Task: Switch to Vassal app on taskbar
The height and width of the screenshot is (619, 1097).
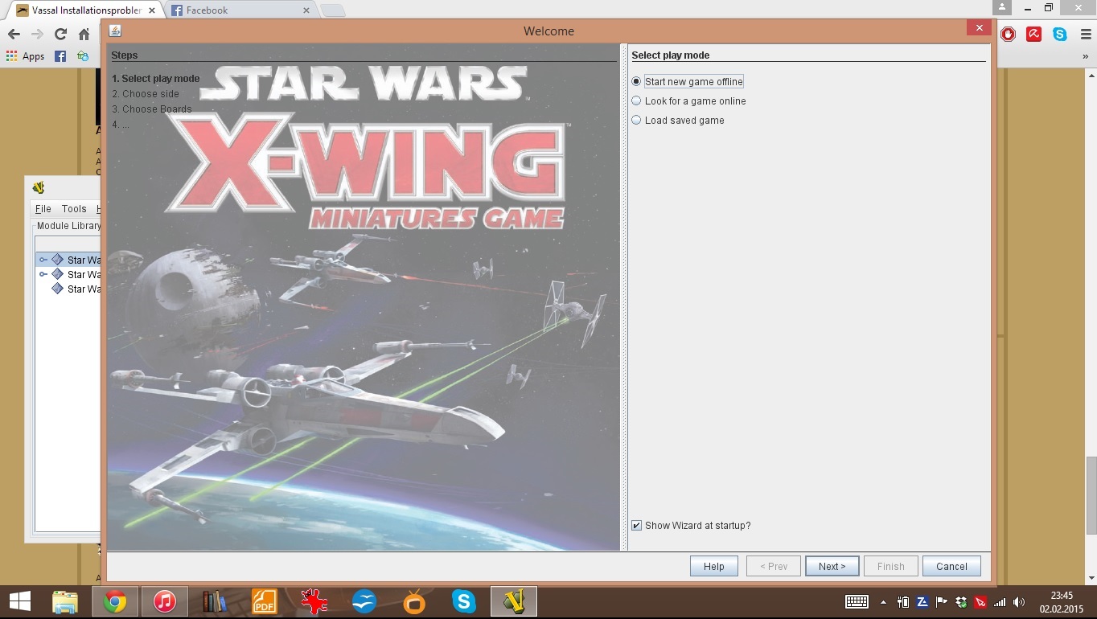Action: click(513, 601)
